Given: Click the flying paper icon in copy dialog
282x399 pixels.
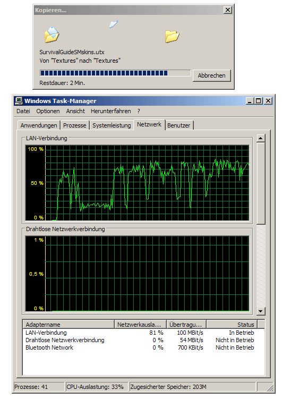Looking at the screenshot, I should (114, 24).
